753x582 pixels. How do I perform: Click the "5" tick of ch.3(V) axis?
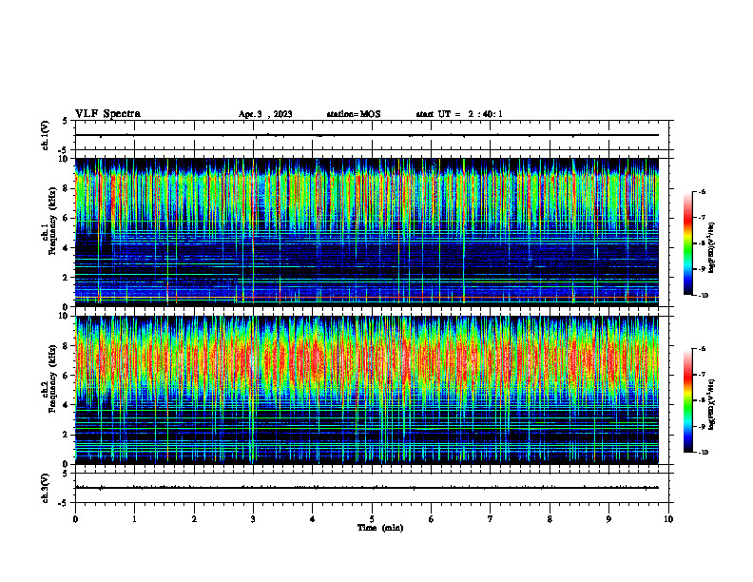65,474
